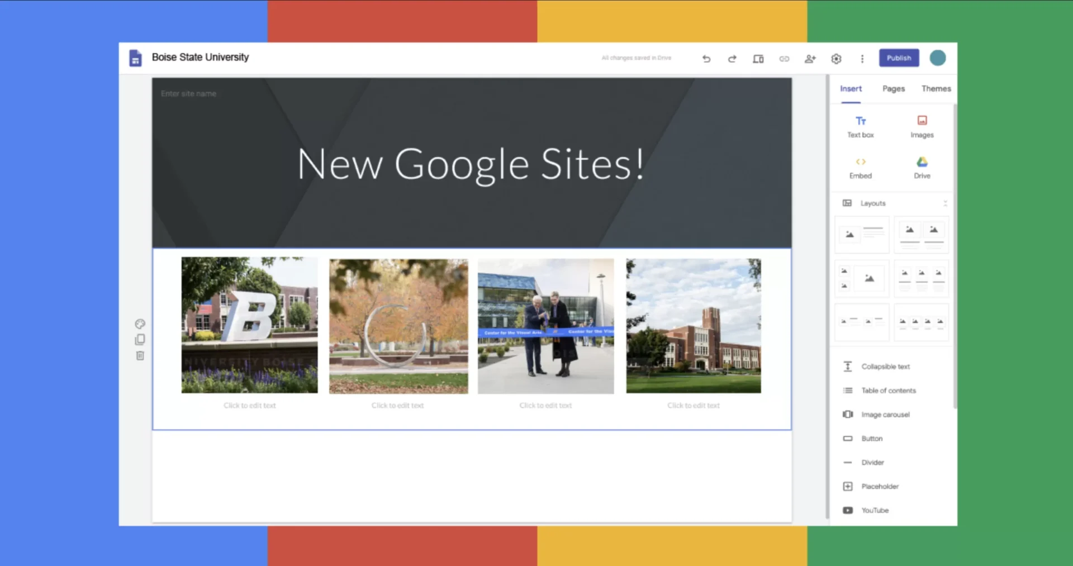The height and width of the screenshot is (566, 1073).
Task: Edit caption under the brick building image
Action: pos(694,406)
